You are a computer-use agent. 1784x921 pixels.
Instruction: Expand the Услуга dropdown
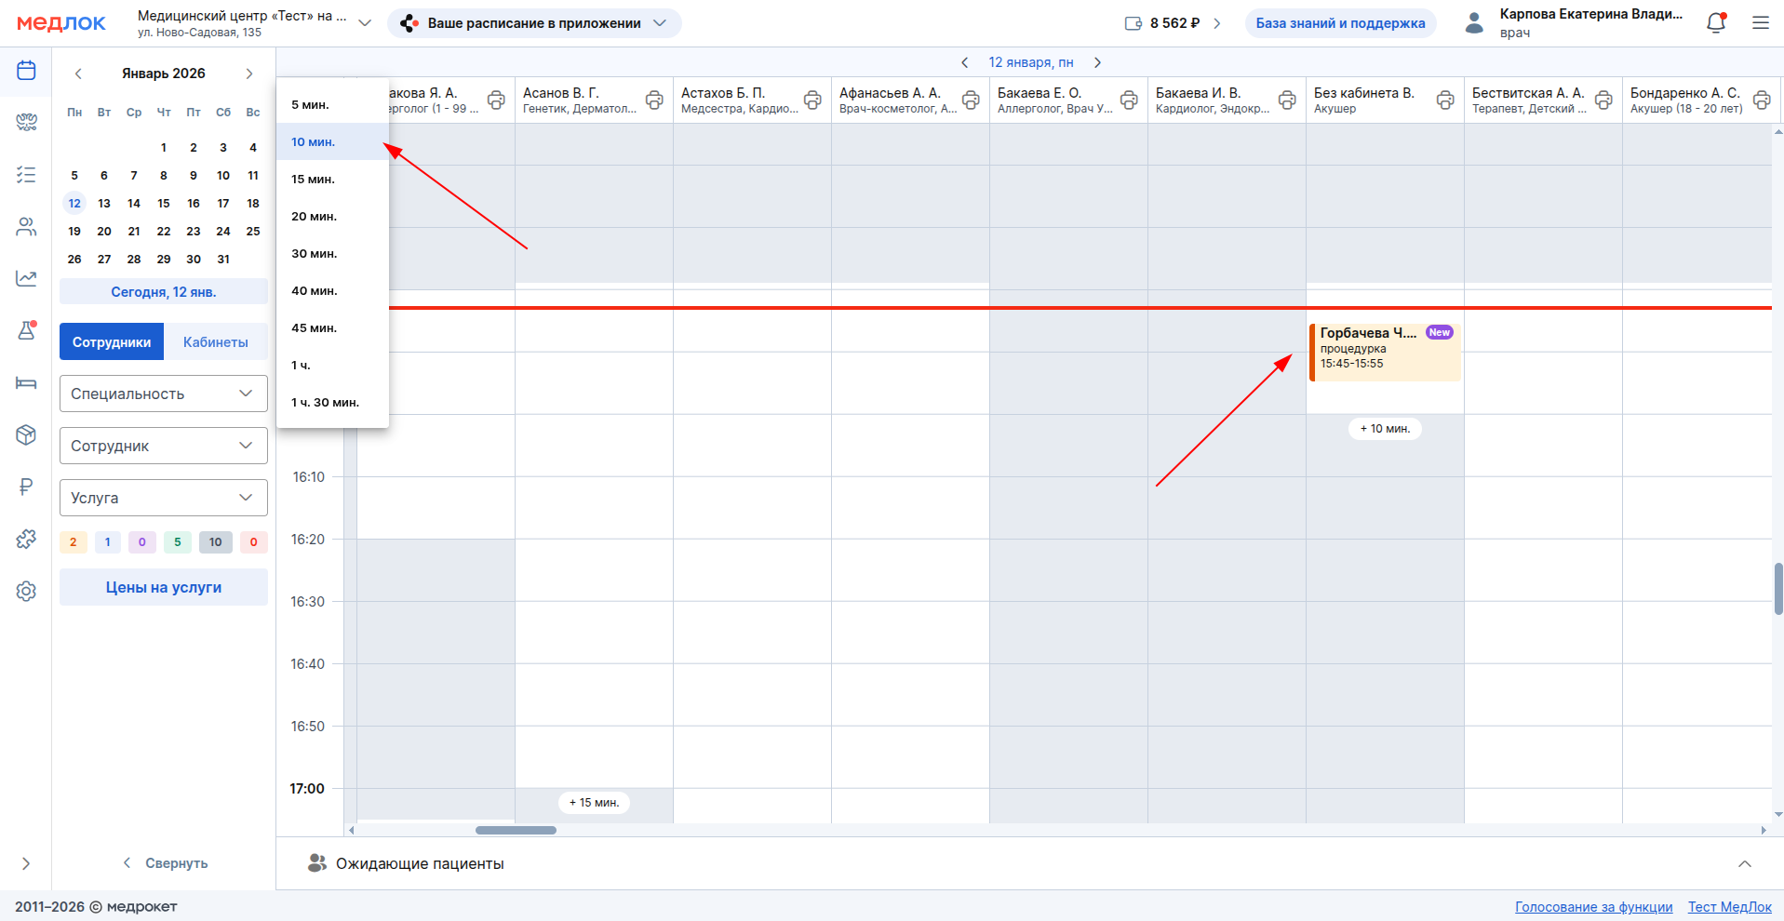[163, 498]
